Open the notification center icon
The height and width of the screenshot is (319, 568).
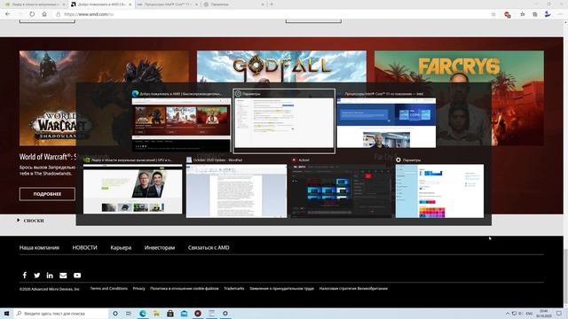559,313
